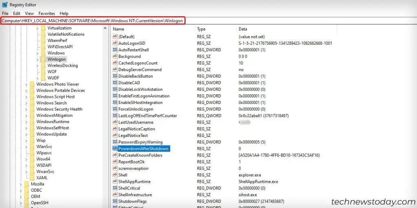Expand the Windows Photo Viewer key

(26, 84)
